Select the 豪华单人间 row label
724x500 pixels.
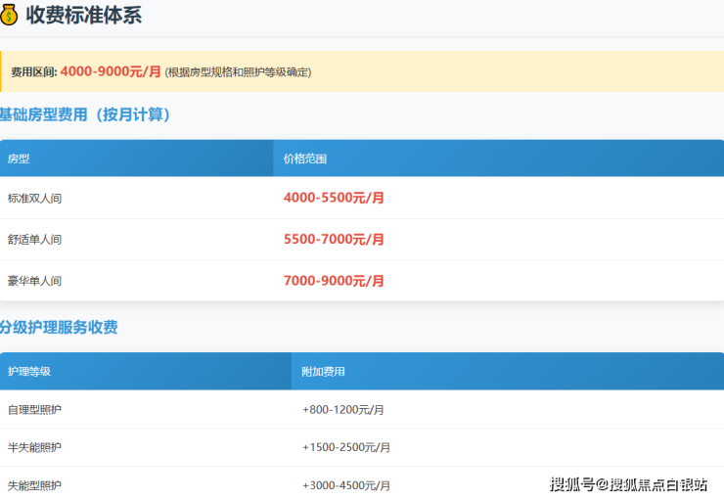(x=34, y=281)
